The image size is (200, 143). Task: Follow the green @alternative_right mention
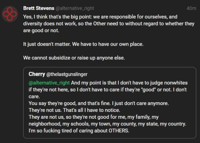[49, 83]
